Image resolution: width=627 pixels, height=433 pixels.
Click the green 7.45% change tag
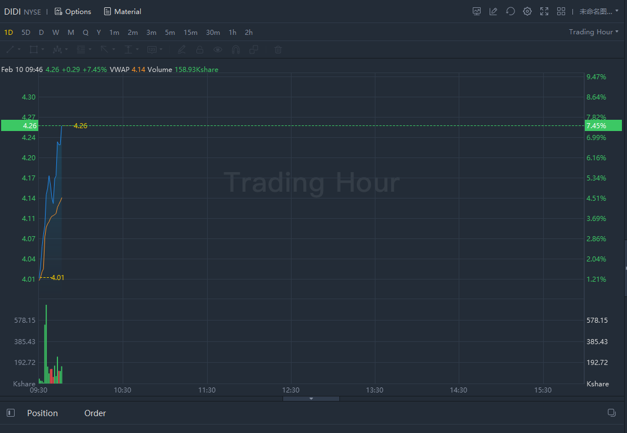coord(603,125)
